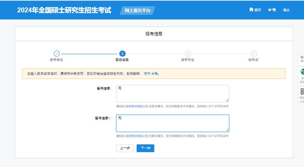The image size is (304, 167).
Task: Open the user name menu 李*雯
Action: click(x=272, y=10)
